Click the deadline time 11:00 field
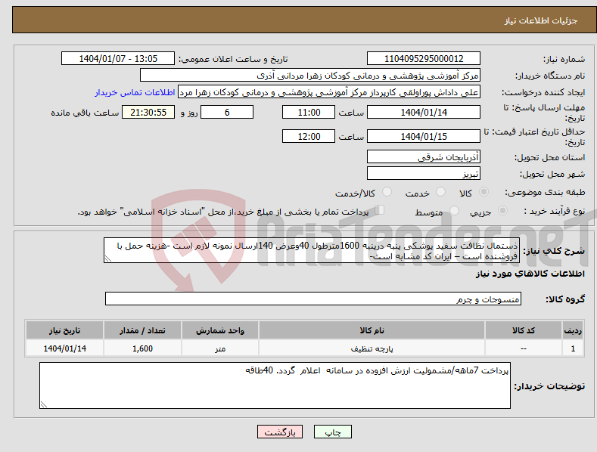This screenshot has height=452, width=597. tap(309, 112)
